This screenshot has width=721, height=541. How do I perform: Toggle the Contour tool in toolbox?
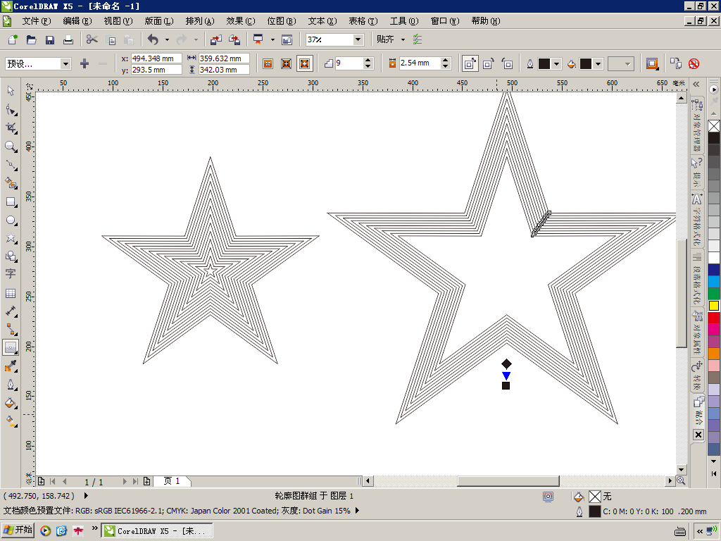(11, 348)
